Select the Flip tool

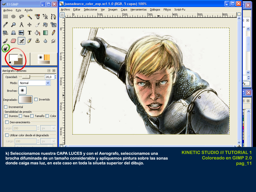point(21,33)
